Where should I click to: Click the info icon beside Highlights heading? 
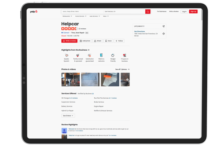[x=89, y=50]
